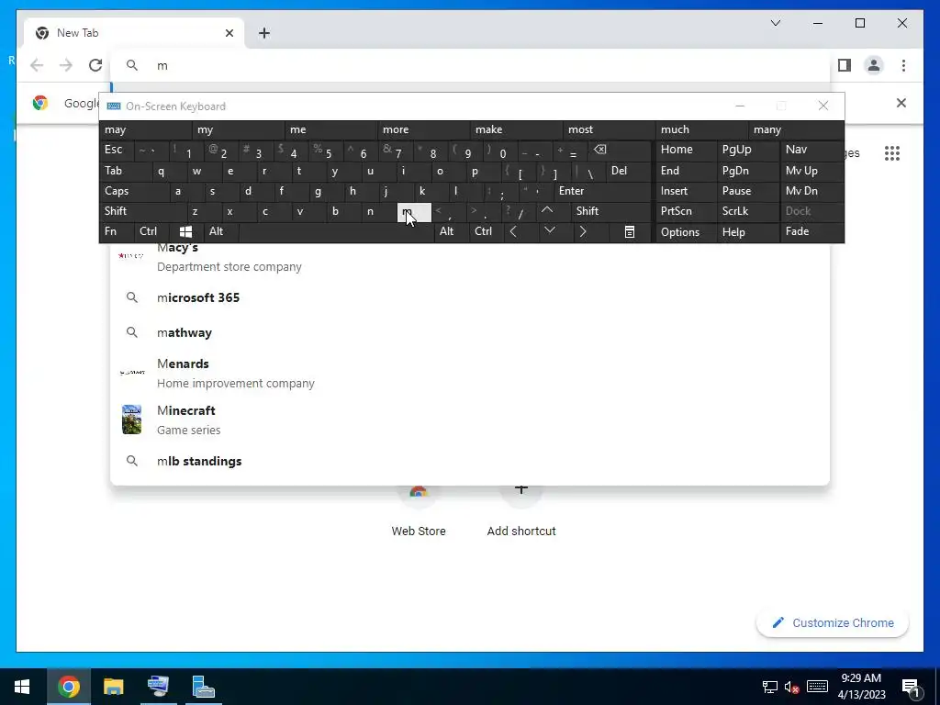940x705 pixels.
Task: Click Chrome icon in taskbar
Action: pyautogui.click(x=68, y=687)
